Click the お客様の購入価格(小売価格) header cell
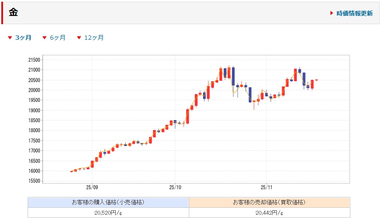The image size is (381, 219). click(108, 202)
